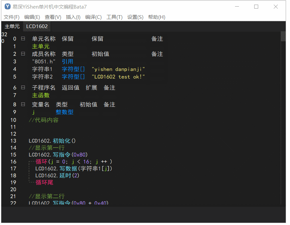Select the 字符串2 member name
290x225 pixels.
[42, 77]
